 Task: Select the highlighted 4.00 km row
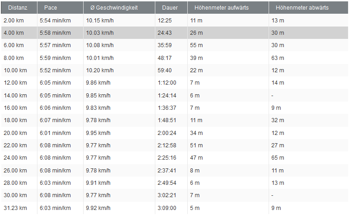coord(174,33)
